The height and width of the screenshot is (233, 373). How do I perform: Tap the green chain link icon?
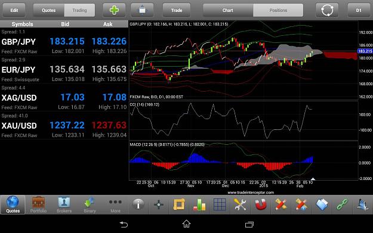342,204
